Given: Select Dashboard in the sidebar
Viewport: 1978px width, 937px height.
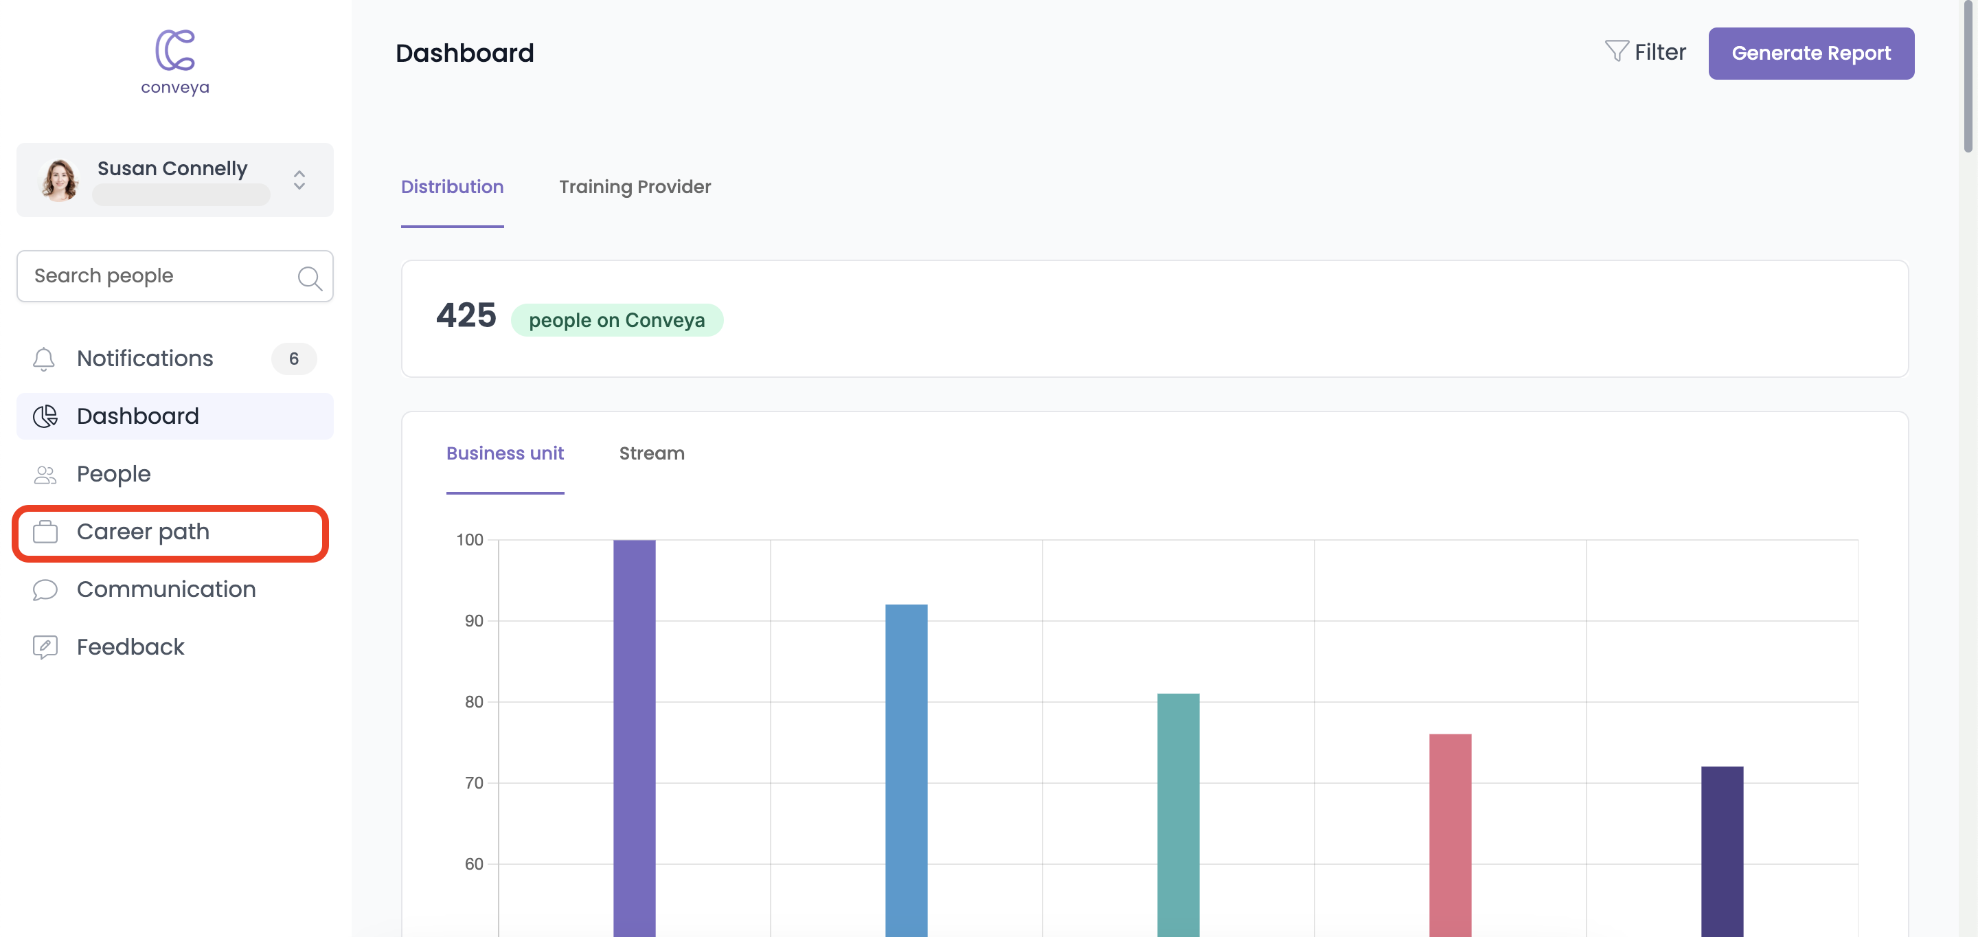Looking at the screenshot, I should coord(175,416).
